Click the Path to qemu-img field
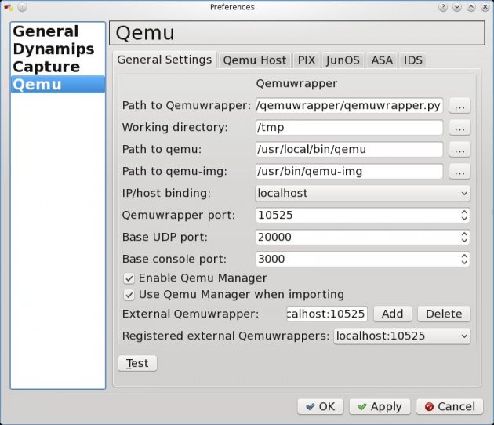The height and width of the screenshot is (425, 494). [349, 172]
